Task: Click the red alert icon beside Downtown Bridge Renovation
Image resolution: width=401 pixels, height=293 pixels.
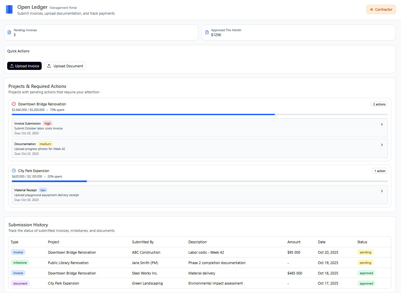Action: 14,104
